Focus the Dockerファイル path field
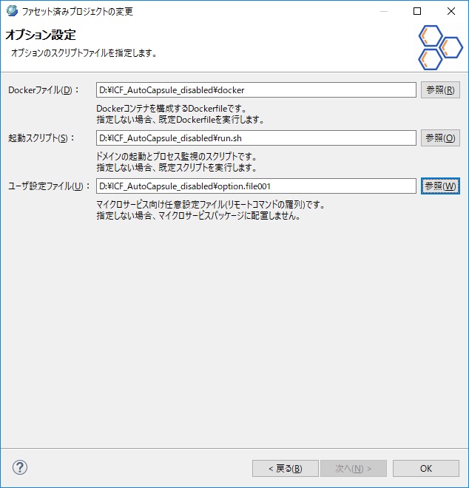The height and width of the screenshot is (488, 469). 256,90
